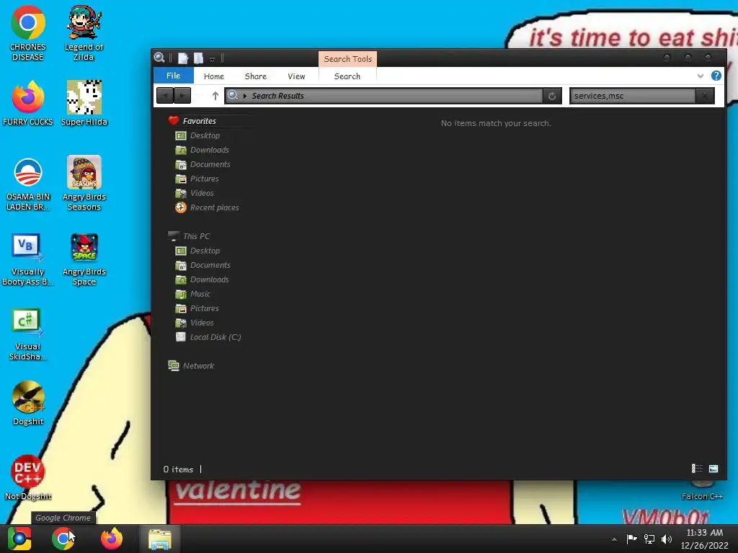Image resolution: width=738 pixels, height=553 pixels.
Task: Click New Folder quick access toolbar icon
Action: (199, 58)
